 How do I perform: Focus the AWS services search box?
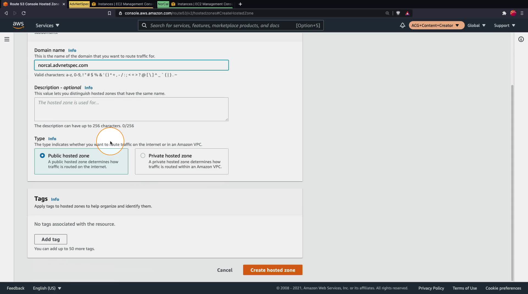pyautogui.click(x=230, y=25)
